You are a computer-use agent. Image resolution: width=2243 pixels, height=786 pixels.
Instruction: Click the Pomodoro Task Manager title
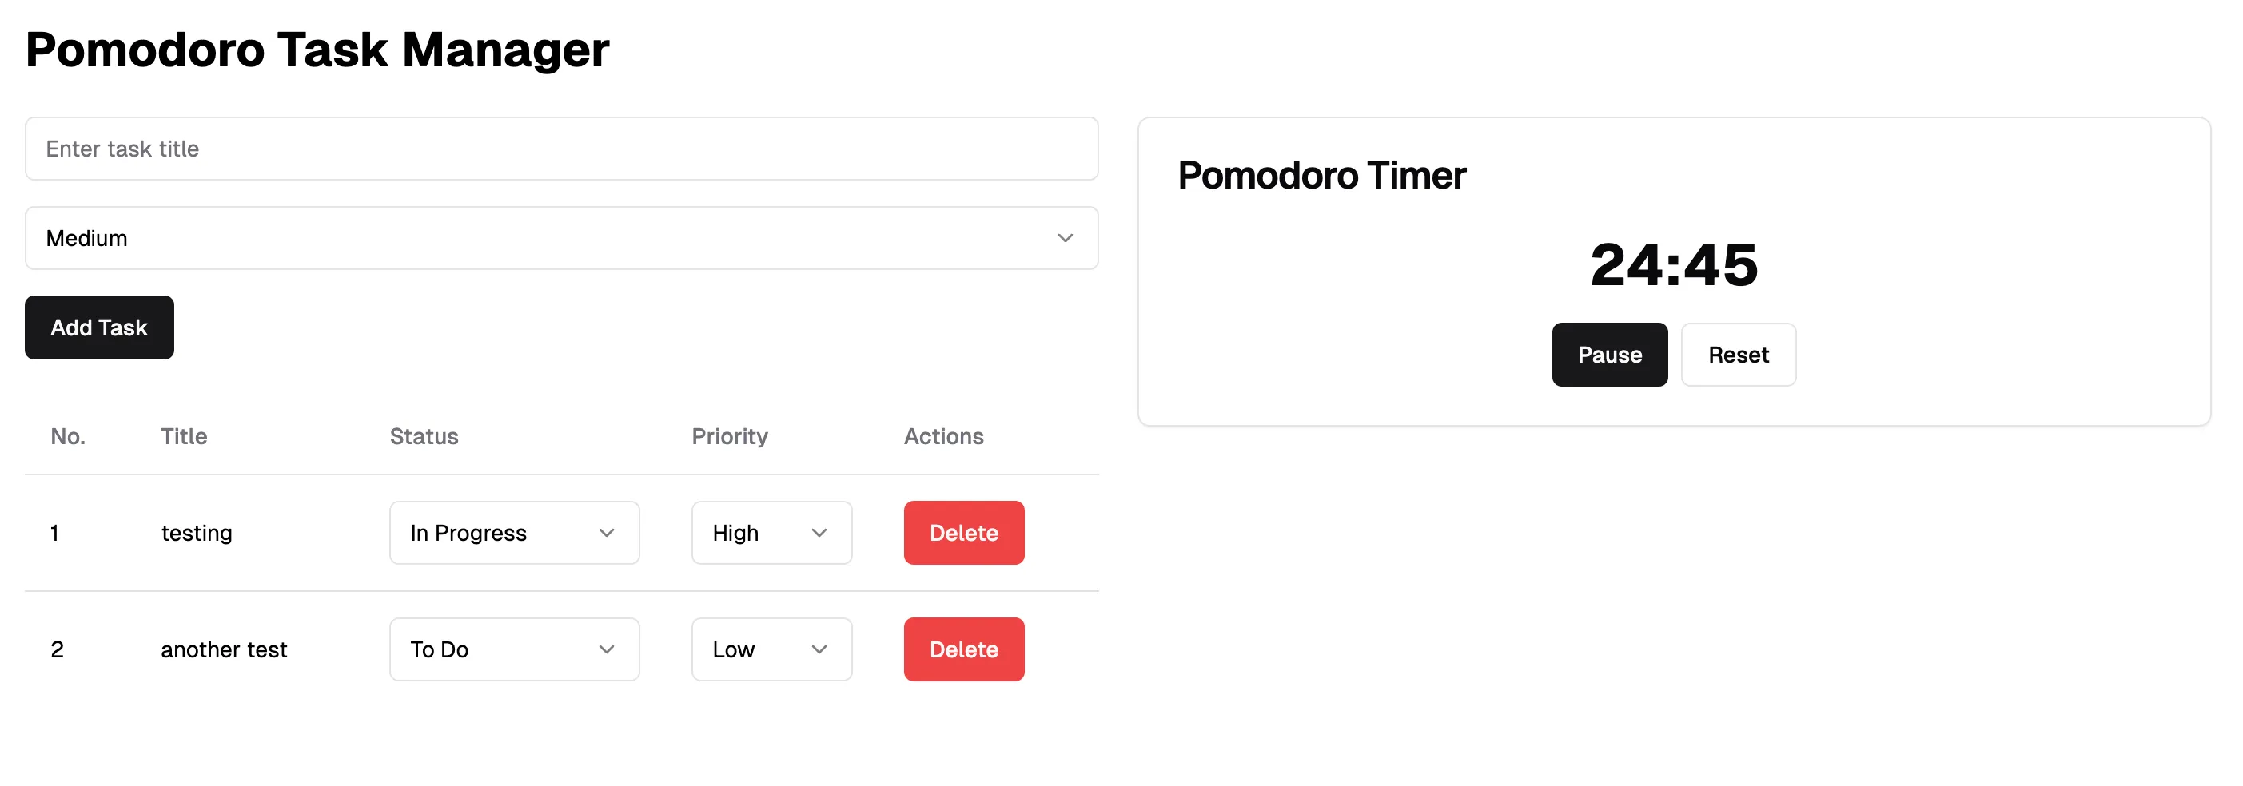click(317, 50)
